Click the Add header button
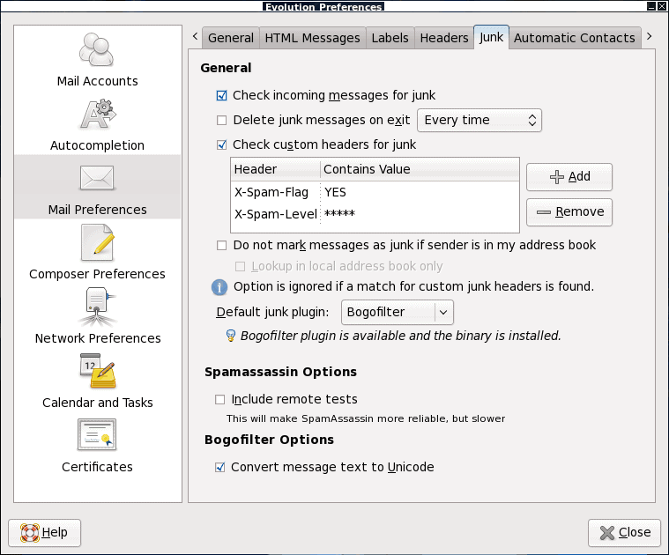 [x=569, y=177]
